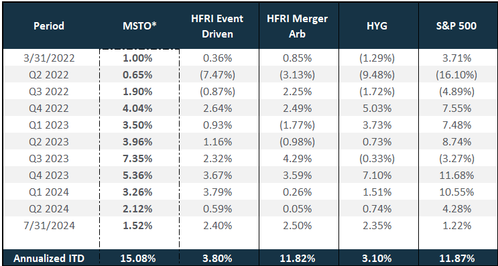Click the MSTO* column header
498x266 pixels.
139,25
